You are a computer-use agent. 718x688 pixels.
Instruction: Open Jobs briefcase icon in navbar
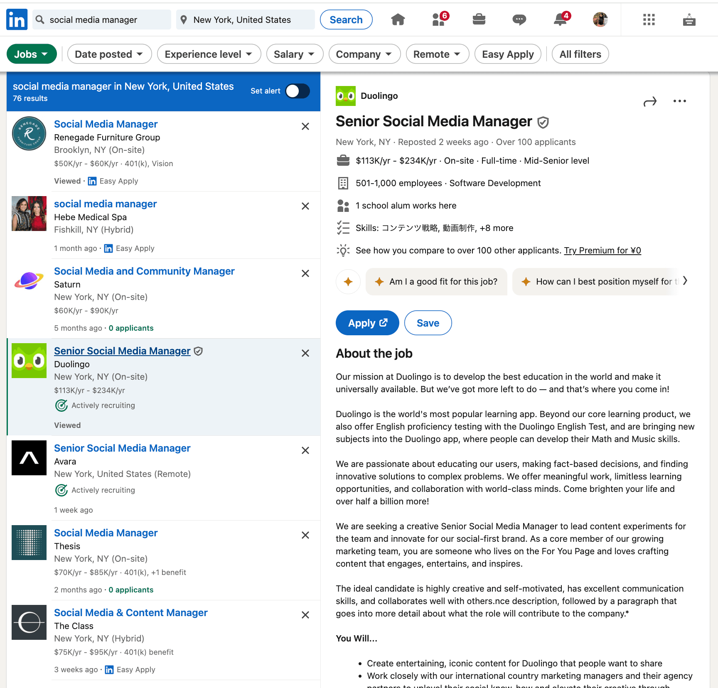coord(479,20)
